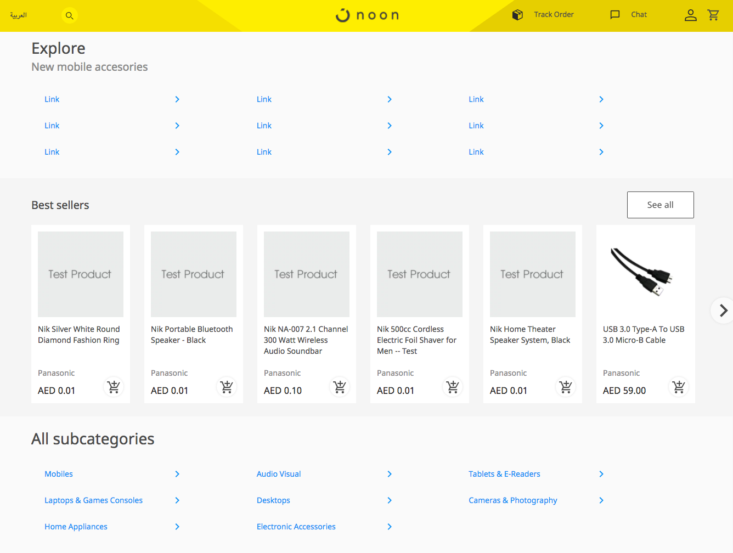Click the Track Order box icon
Screen dimensions: 733x553
pos(517,15)
